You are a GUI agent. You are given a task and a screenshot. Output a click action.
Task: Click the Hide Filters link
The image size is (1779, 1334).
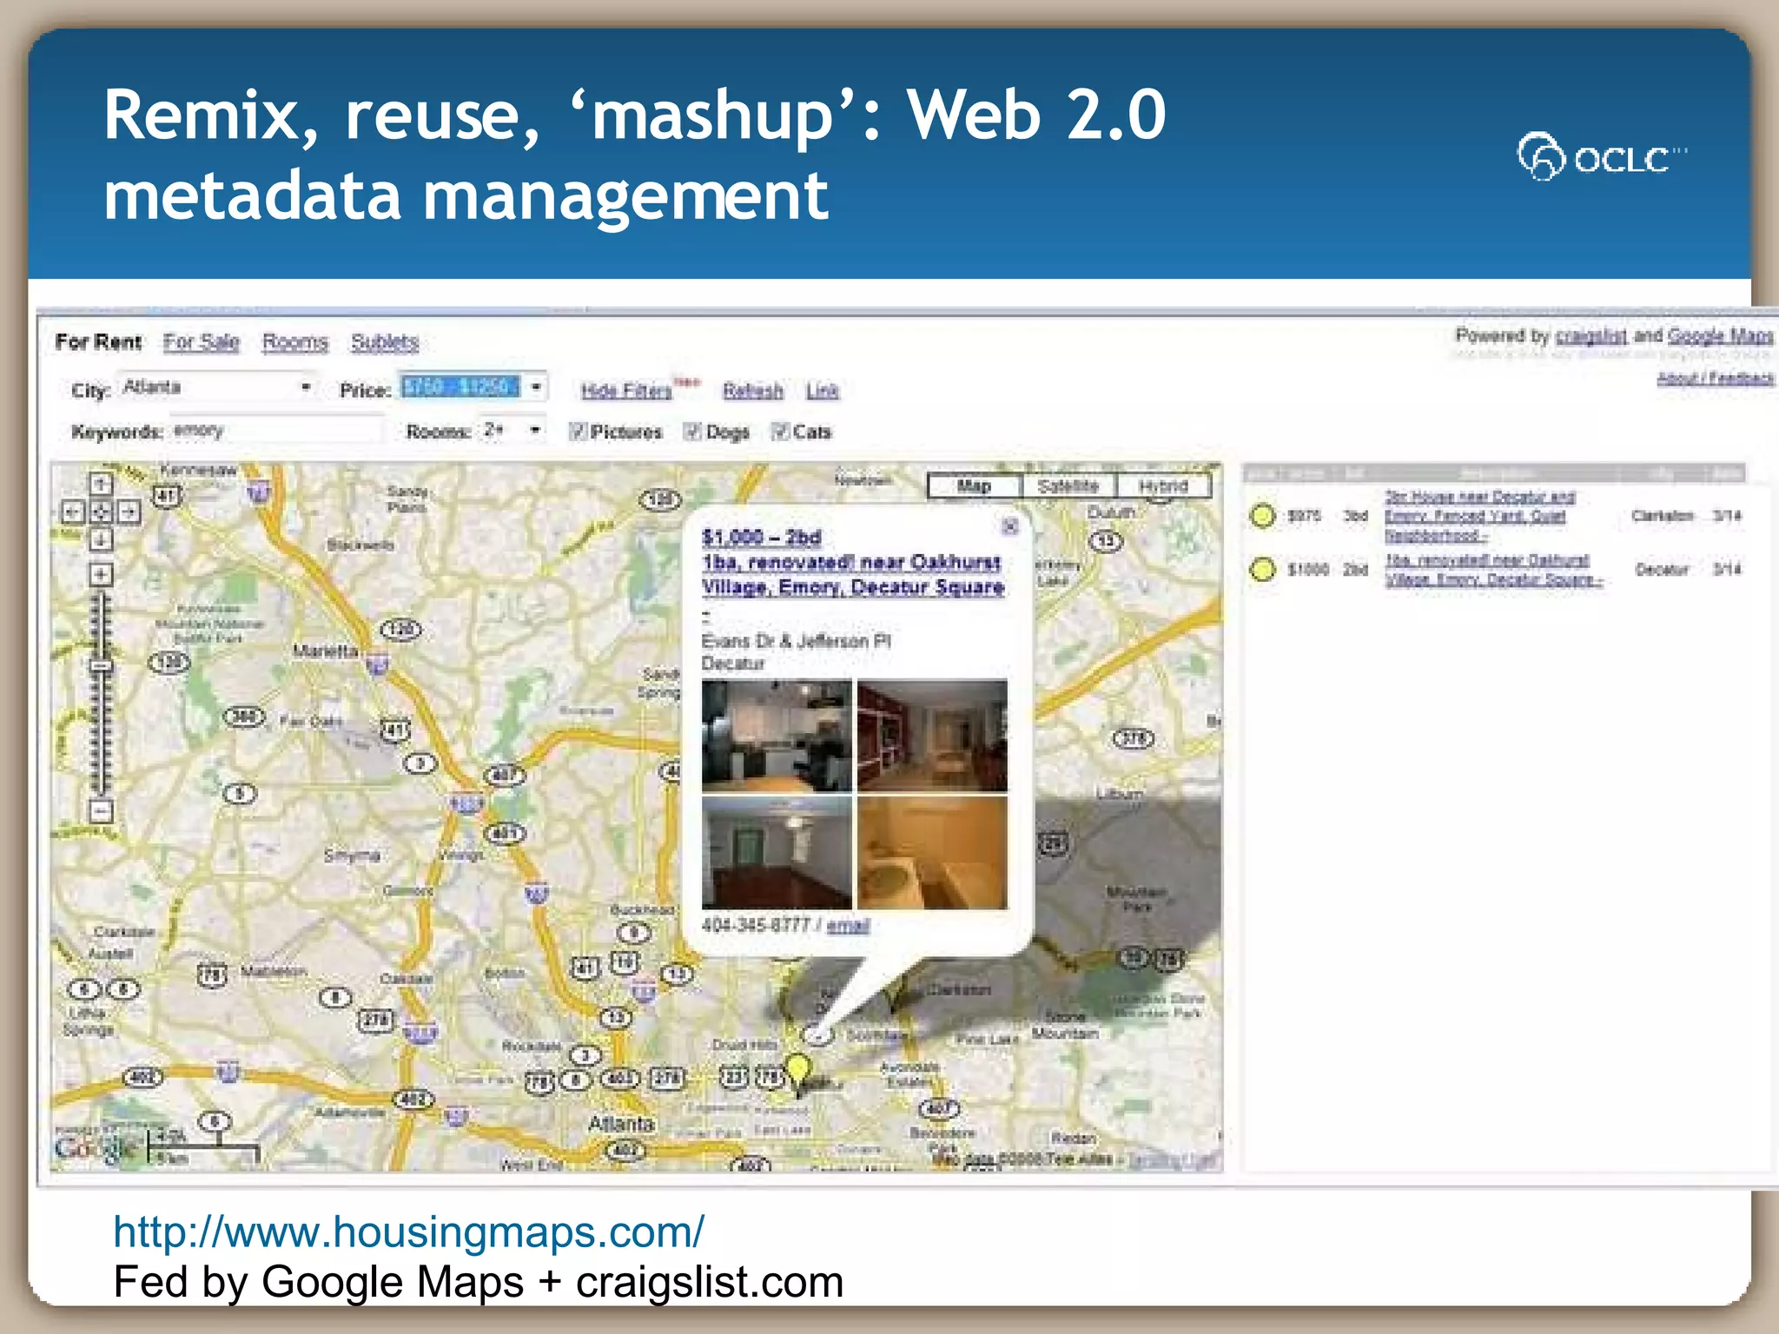pos(626,392)
